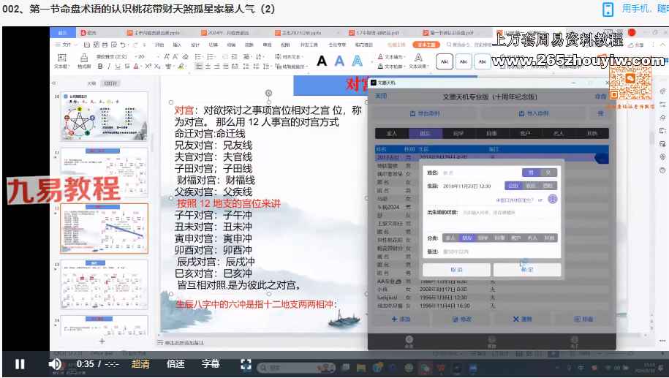Open the 超清 video quality selector
The height and width of the screenshot is (378, 669).
pyautogui.click(x=140, y=363)
